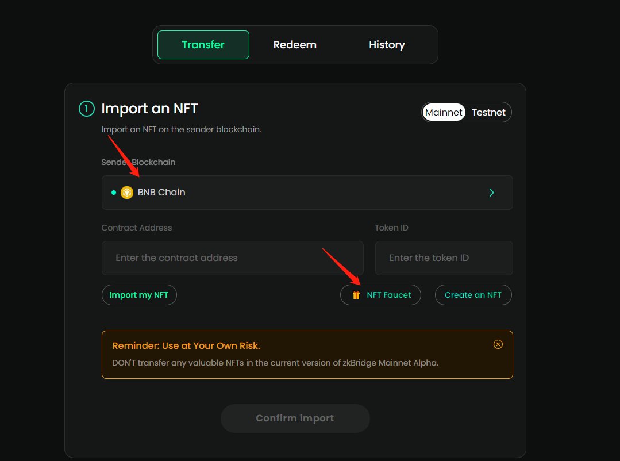620x461 pixels.
Task: Select the Mainnet network option
Action: click(x=444, y=113)
